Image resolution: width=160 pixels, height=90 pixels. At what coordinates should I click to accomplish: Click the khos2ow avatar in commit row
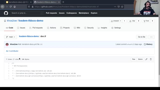coord(7,44)
